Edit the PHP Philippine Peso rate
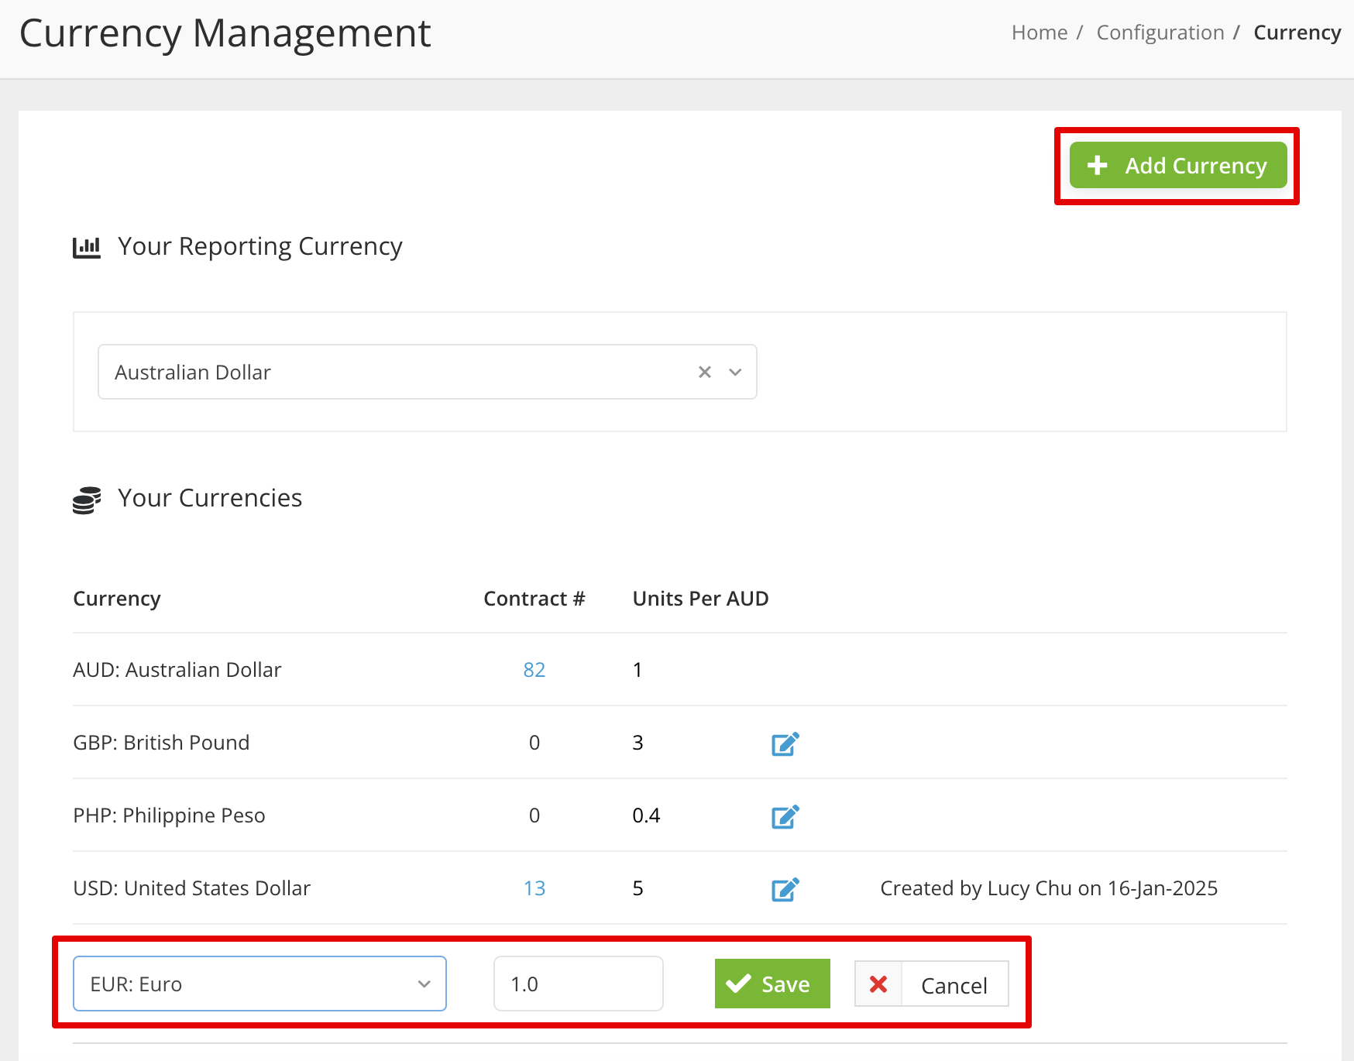The image size is (1354, 1061). (785, 816)
